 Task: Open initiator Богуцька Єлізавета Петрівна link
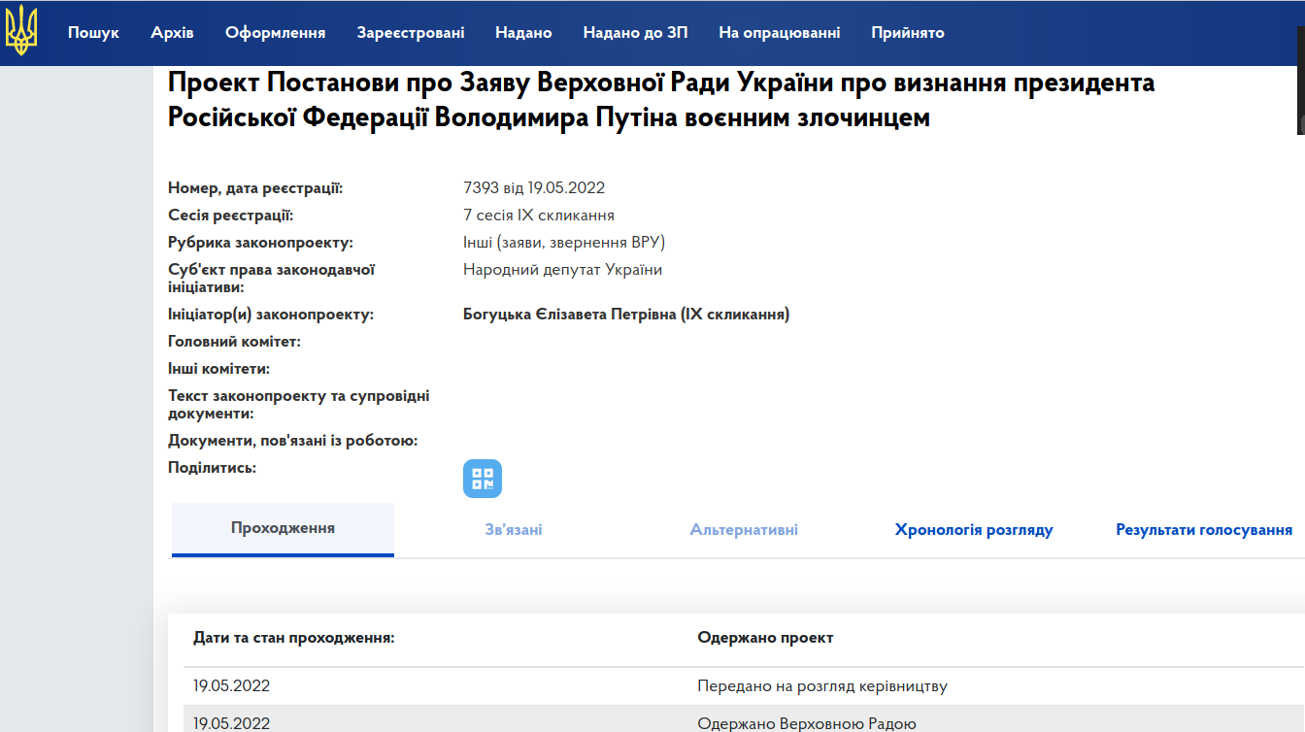click(626, 315)
